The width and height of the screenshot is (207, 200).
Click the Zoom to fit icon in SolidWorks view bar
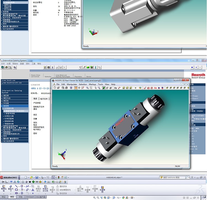pos(94,198)
